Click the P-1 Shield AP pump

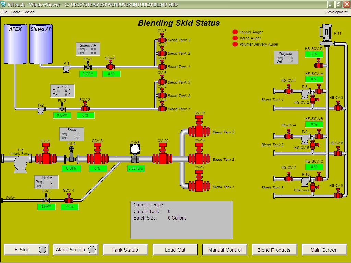coord(66,68)
